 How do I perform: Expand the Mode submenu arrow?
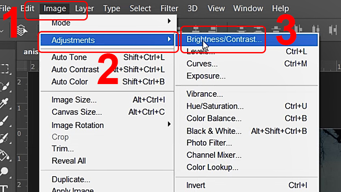point(169,20)
